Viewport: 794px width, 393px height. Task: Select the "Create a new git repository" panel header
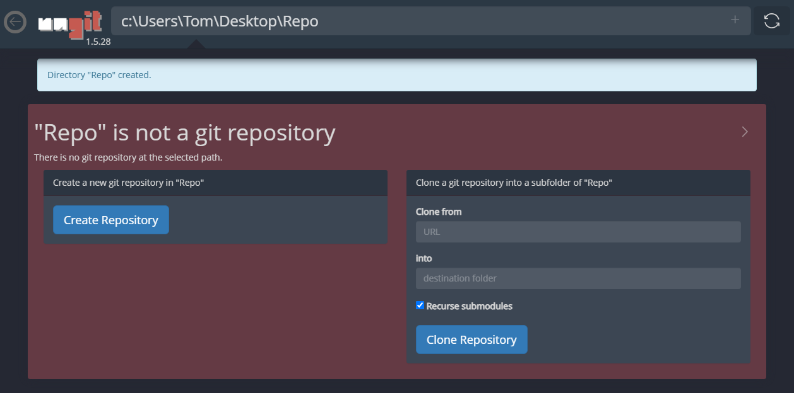[215, 183]
